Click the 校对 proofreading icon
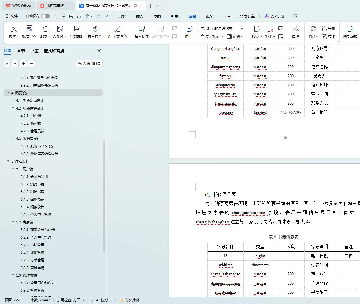360x304 pixels. point(13,29)
